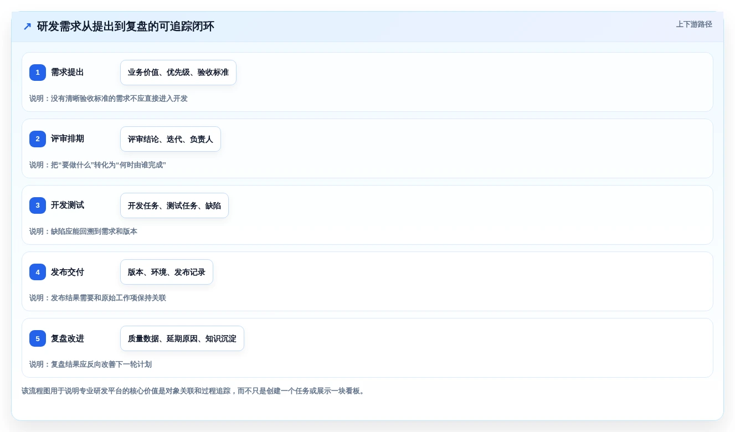Click the note 缺陷应能回溯到需求和版本
Screen dimensions: 735x432
click(83, 232)
